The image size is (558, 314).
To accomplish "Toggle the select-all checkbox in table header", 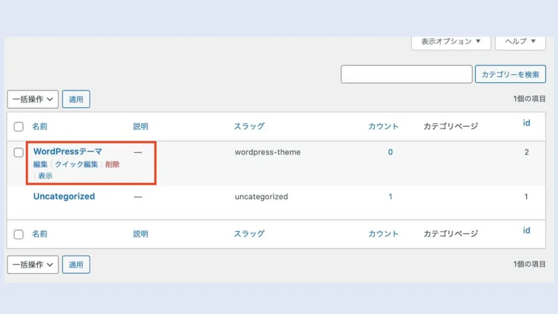I will [19, 126].
